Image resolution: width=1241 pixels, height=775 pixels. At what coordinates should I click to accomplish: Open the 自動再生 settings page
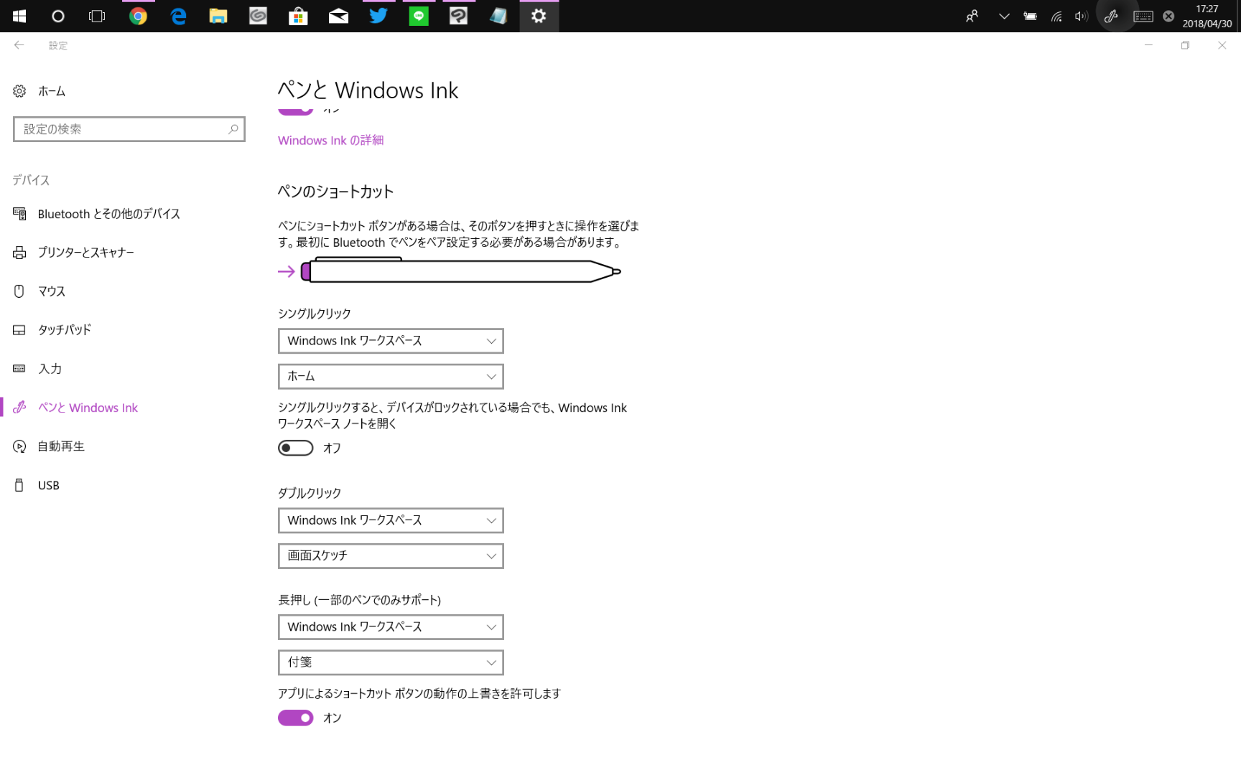61,446
